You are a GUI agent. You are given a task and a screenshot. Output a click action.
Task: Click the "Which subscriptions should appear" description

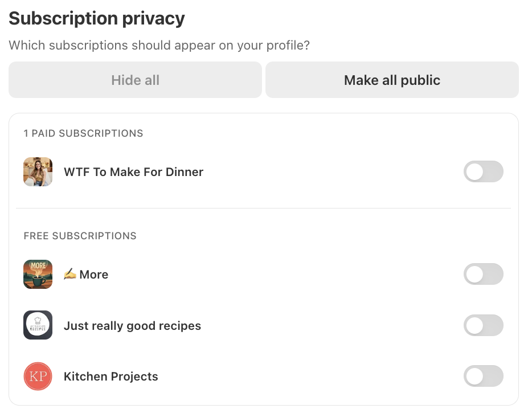click(x=159, y=46)
